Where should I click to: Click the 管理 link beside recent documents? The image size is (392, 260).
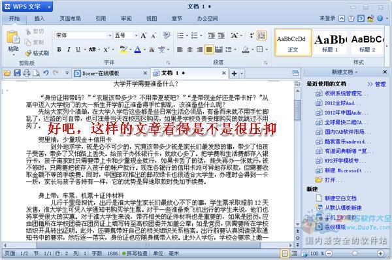click(x=380, y=84)
